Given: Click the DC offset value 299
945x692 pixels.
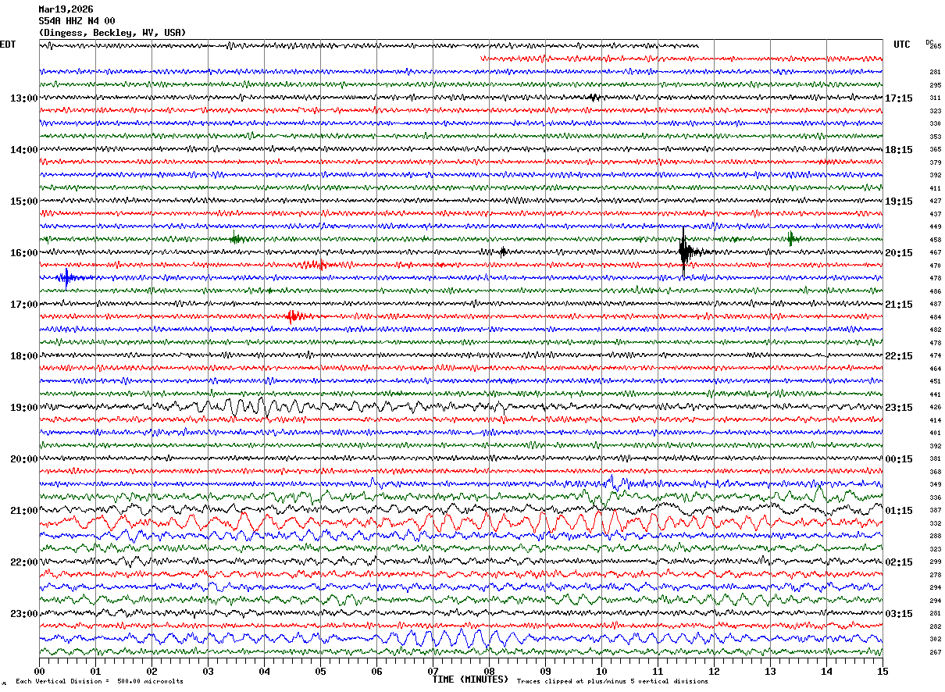Looking at the screenshot, I should coord(935,562).
